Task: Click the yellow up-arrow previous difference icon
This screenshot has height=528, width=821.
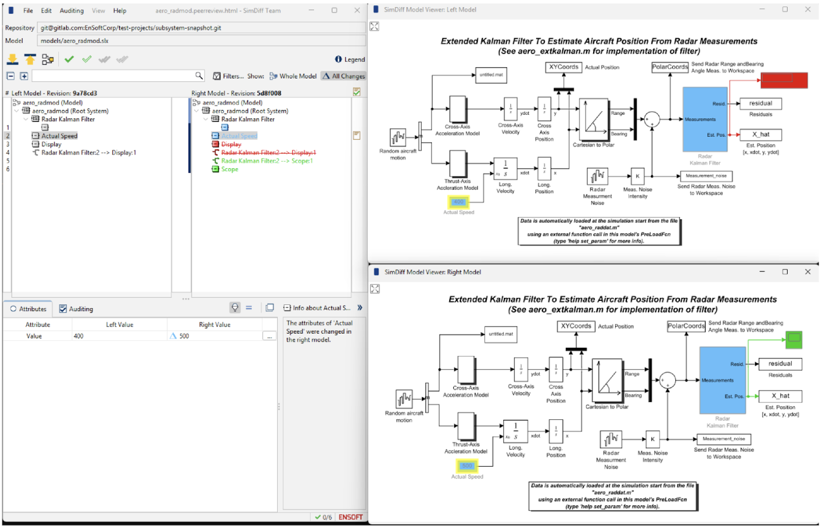Action: (x=30, y=59)
